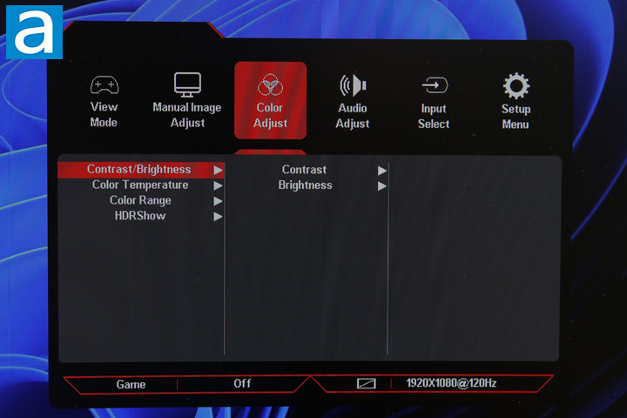Expand the arrow next to Color Range

point(218,201)
